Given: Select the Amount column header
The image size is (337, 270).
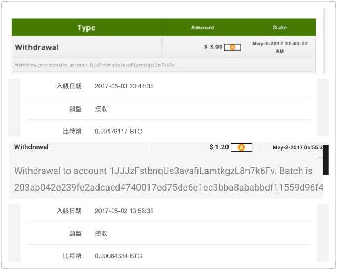Looking at the screenshot, I should tap(203, 27).
